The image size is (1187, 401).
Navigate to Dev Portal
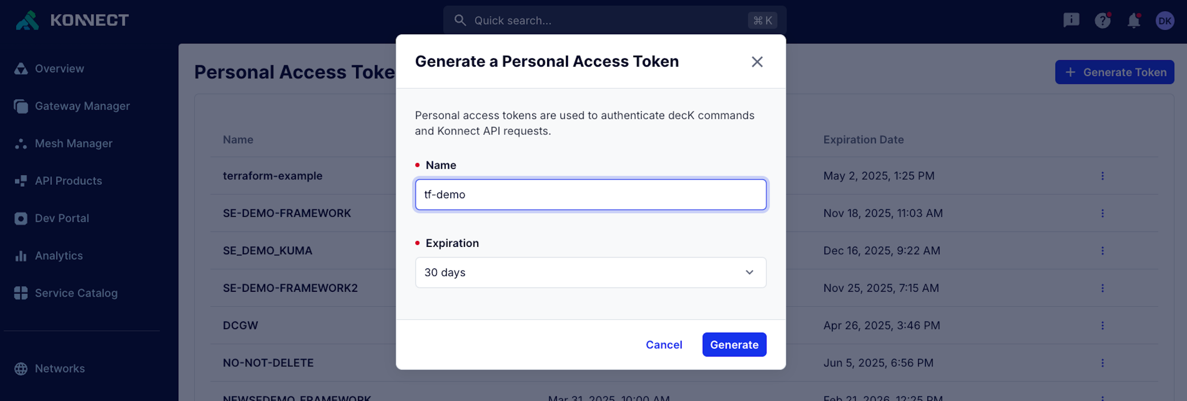click(x=62, y=219)
